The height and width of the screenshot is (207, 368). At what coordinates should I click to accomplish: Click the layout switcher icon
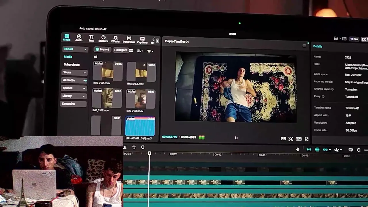(x=336, y=38)
